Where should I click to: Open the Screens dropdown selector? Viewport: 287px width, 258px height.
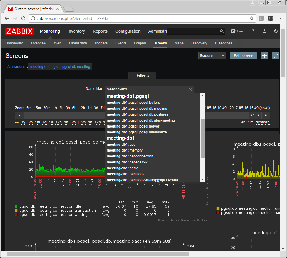[x=212, y=56]
